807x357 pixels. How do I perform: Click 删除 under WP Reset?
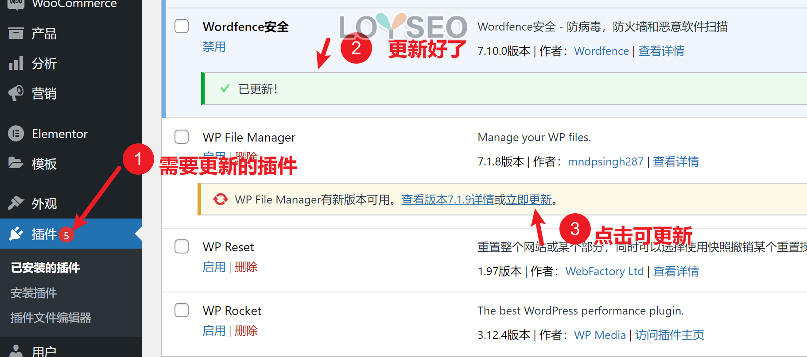(x=246, y=267)
